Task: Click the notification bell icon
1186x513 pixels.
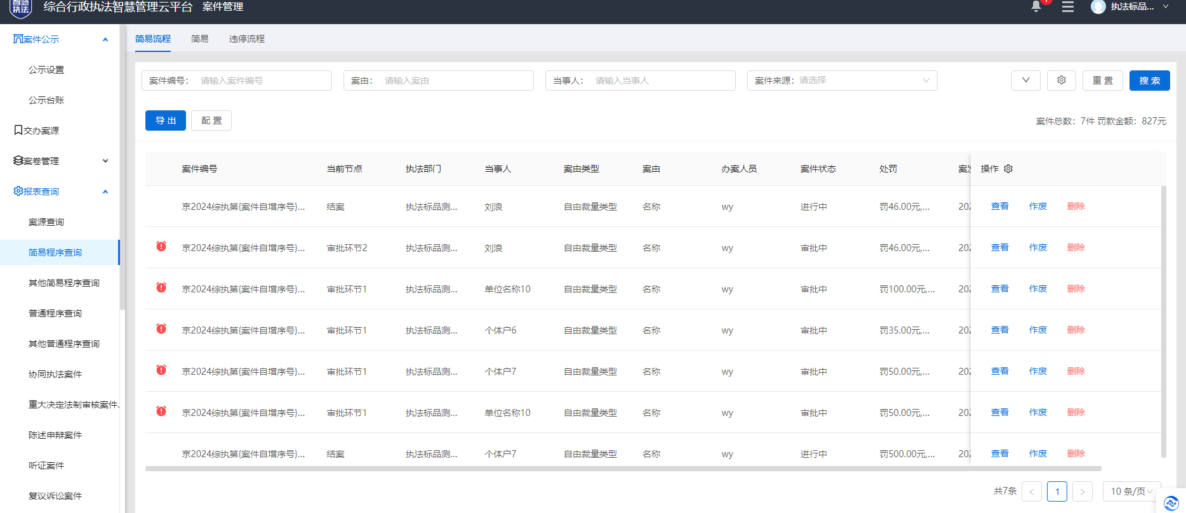Action: (x=1036, y=6)
